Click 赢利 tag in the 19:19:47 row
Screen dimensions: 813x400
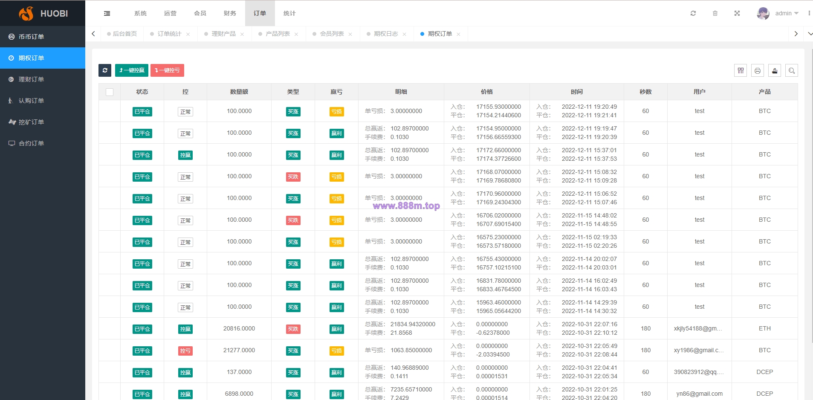[x=337, y=133]
